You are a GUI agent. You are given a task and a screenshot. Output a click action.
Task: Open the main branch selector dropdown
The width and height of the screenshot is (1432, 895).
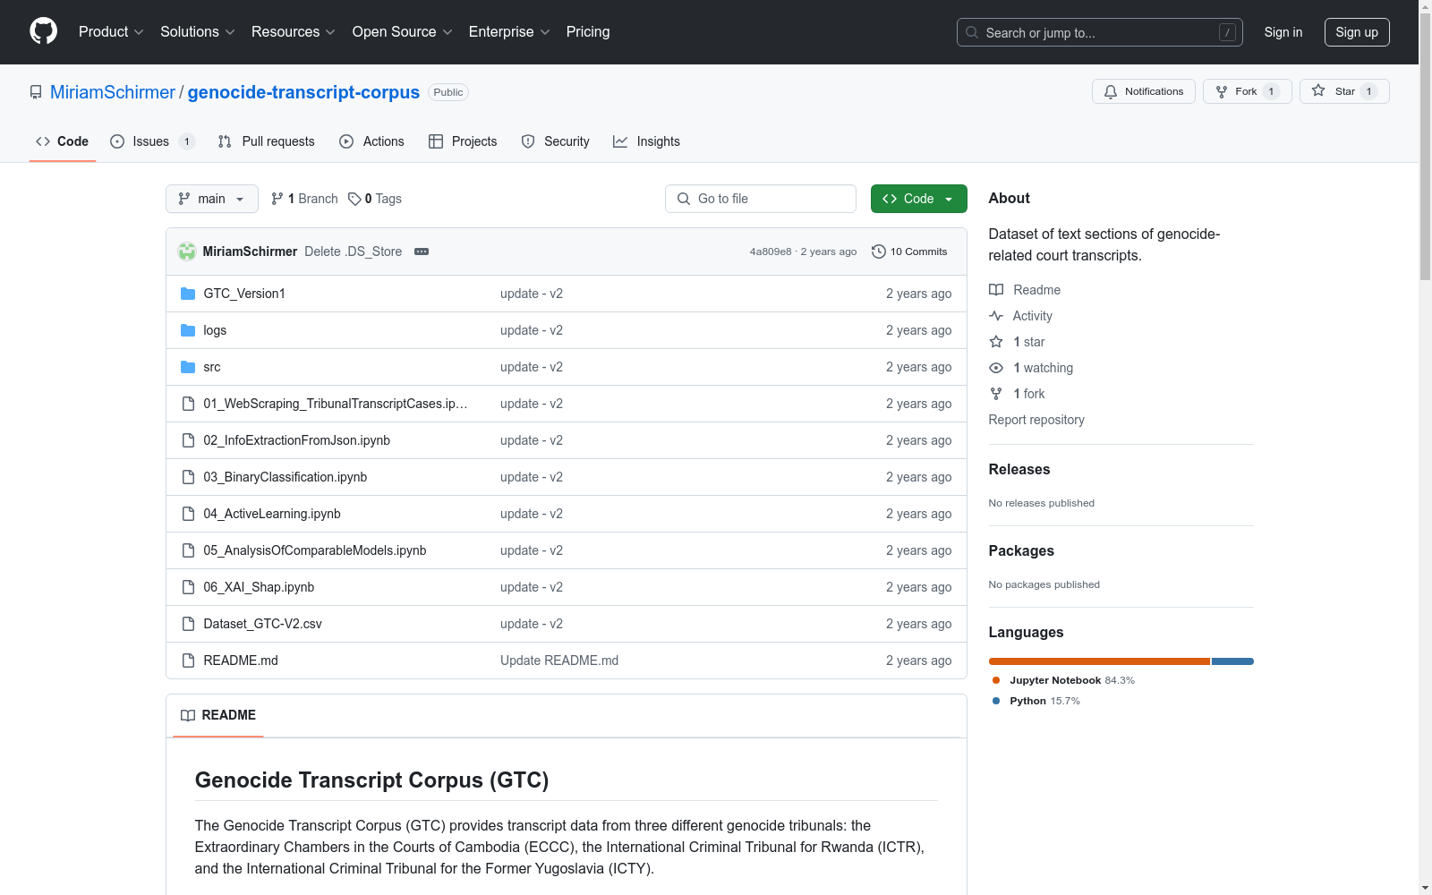(x=212, y=199)
